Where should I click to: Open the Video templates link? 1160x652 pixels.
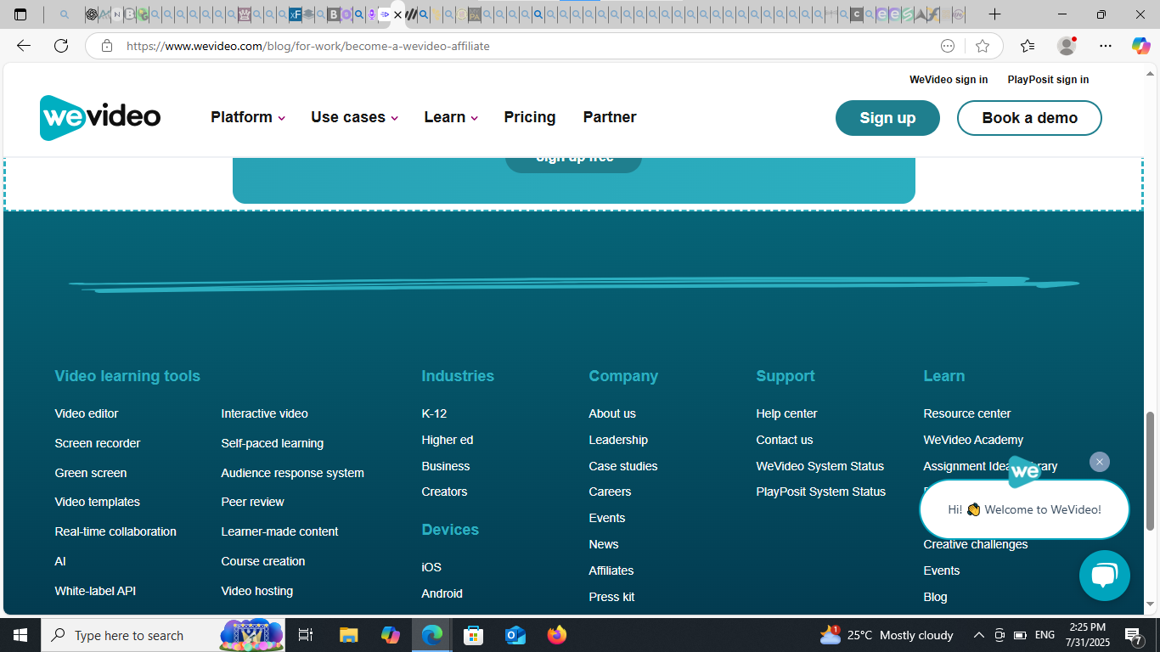98,502
